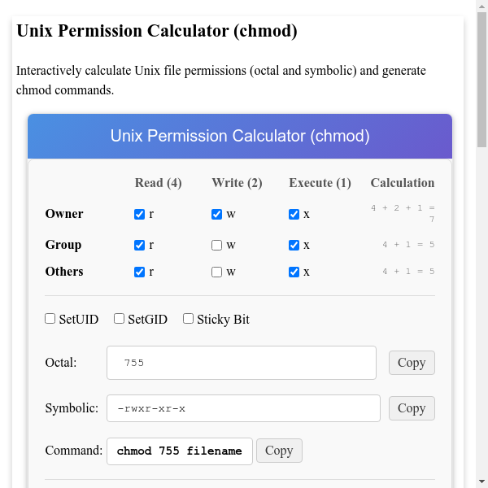The width and height of the screenshot is (488, 488).
Task: Uncheck Group read permission
Action: 140,246
